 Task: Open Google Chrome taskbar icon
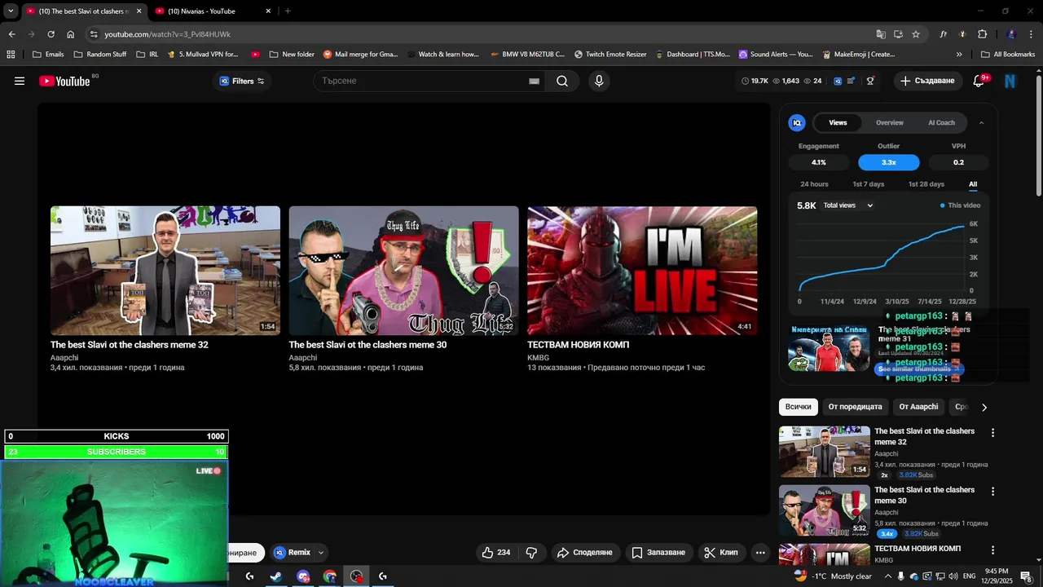[329, 576]
